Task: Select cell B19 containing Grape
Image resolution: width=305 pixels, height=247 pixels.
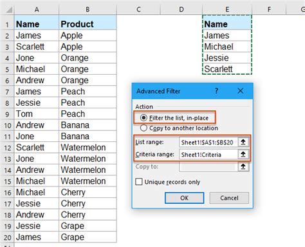Action: click(x=88, y=226)
